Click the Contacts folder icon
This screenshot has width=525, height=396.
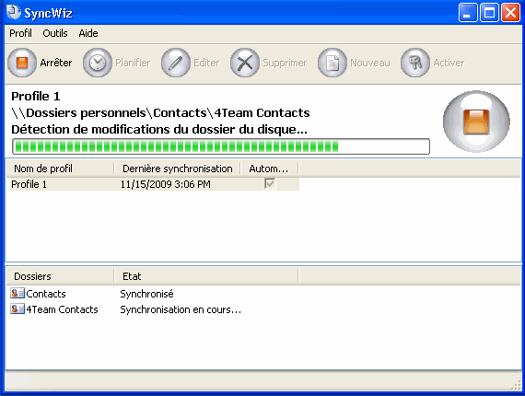(x=17, y=293)
